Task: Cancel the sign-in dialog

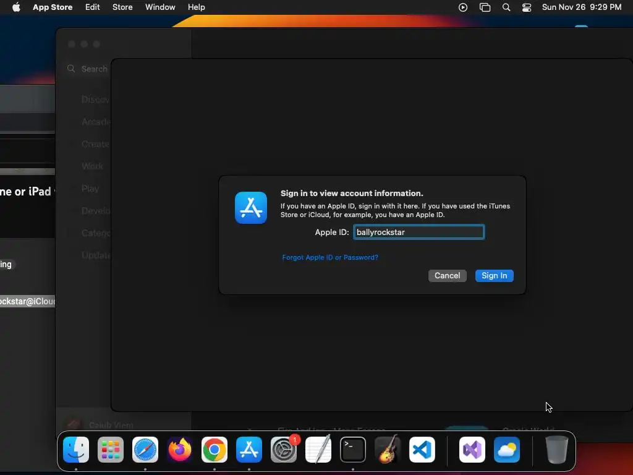Action: point(447,275)
